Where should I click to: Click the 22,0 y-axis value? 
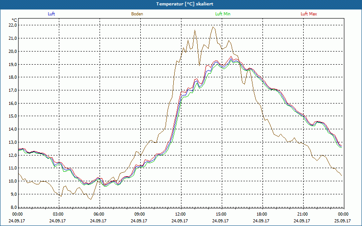[x=13, y=25]
